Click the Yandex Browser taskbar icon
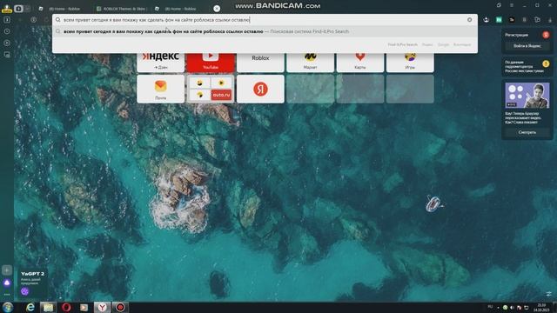 (103, 307)
